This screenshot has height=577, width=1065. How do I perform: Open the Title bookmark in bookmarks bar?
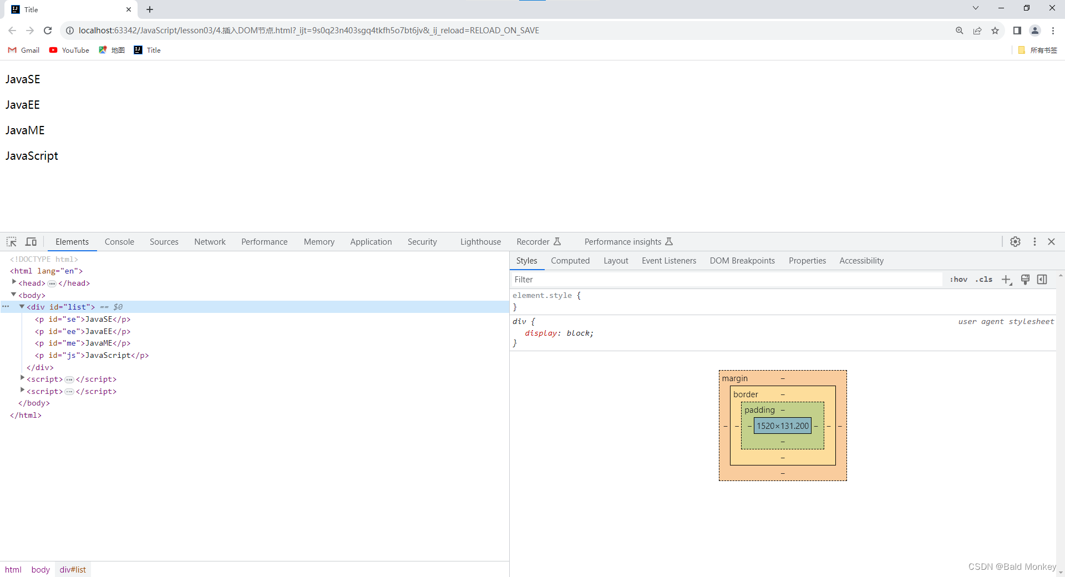148,50
